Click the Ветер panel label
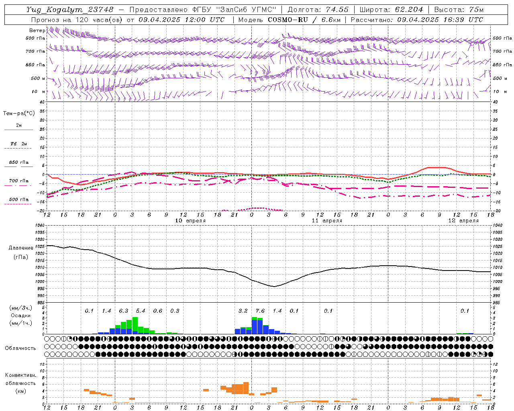The image size is (514, 411). pyautogui.click(x=37, y=31)
